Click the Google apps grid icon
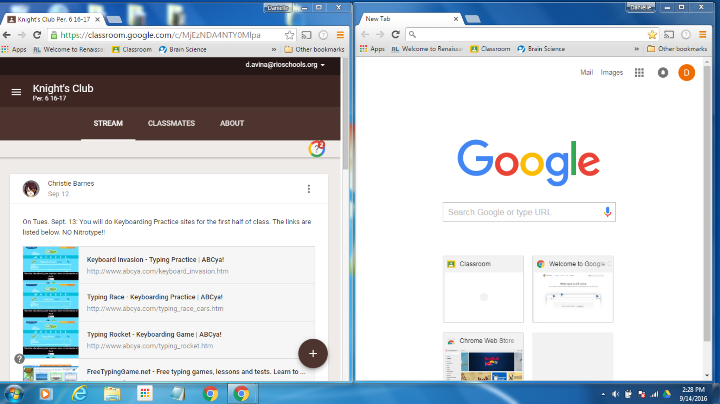Viewport: 720px width, 404px height. [x=639, y=73]
